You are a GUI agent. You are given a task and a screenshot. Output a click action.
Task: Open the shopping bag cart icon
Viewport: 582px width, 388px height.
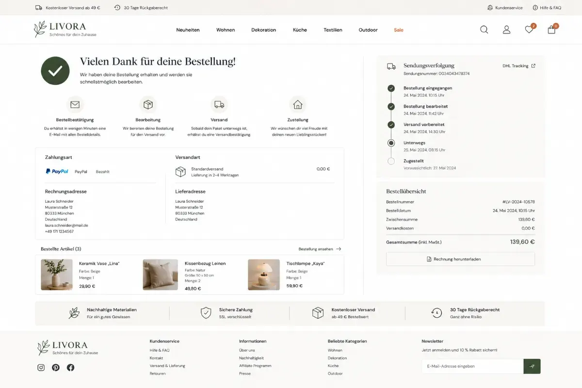[x=551, y=30]
